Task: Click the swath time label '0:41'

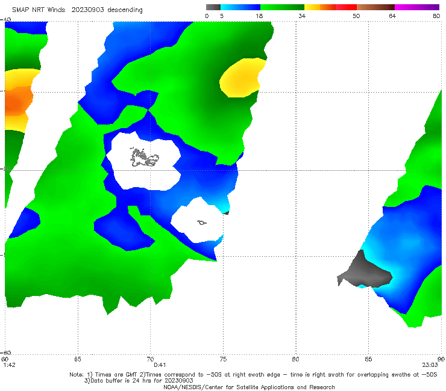Action: coord(160,365)
